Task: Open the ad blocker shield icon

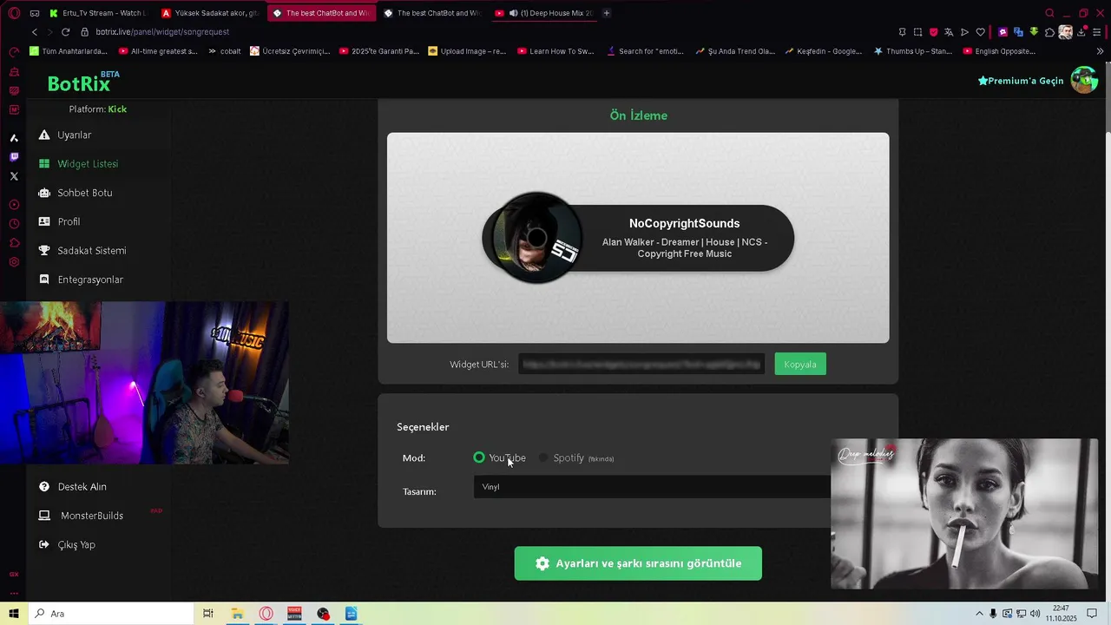Action: click(933, 32)
